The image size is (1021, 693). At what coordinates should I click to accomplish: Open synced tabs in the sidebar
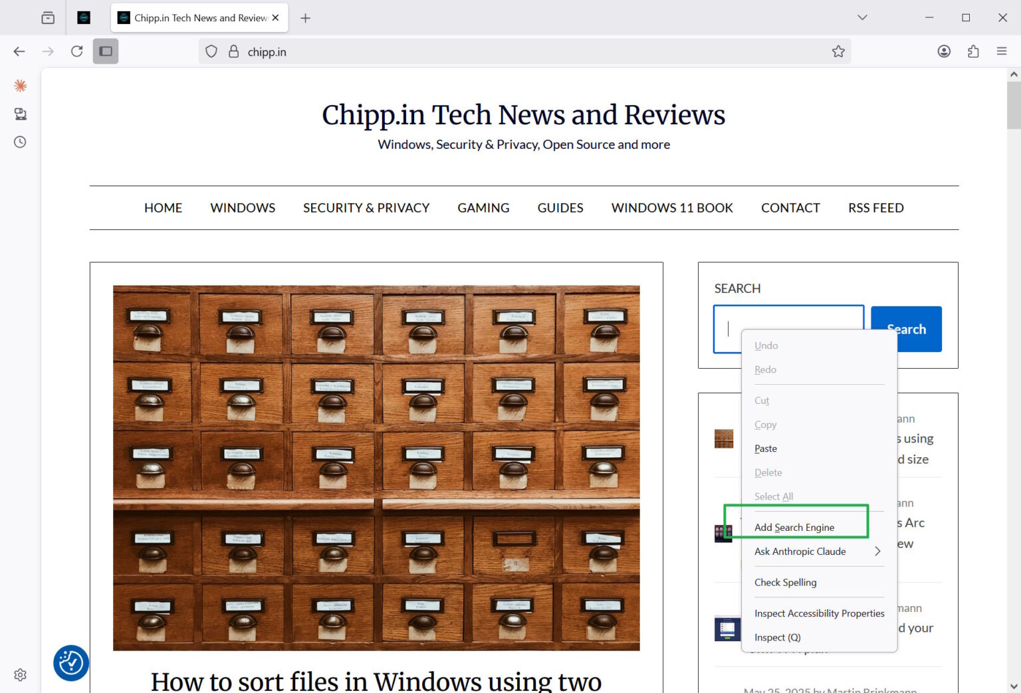click(21, 114)
